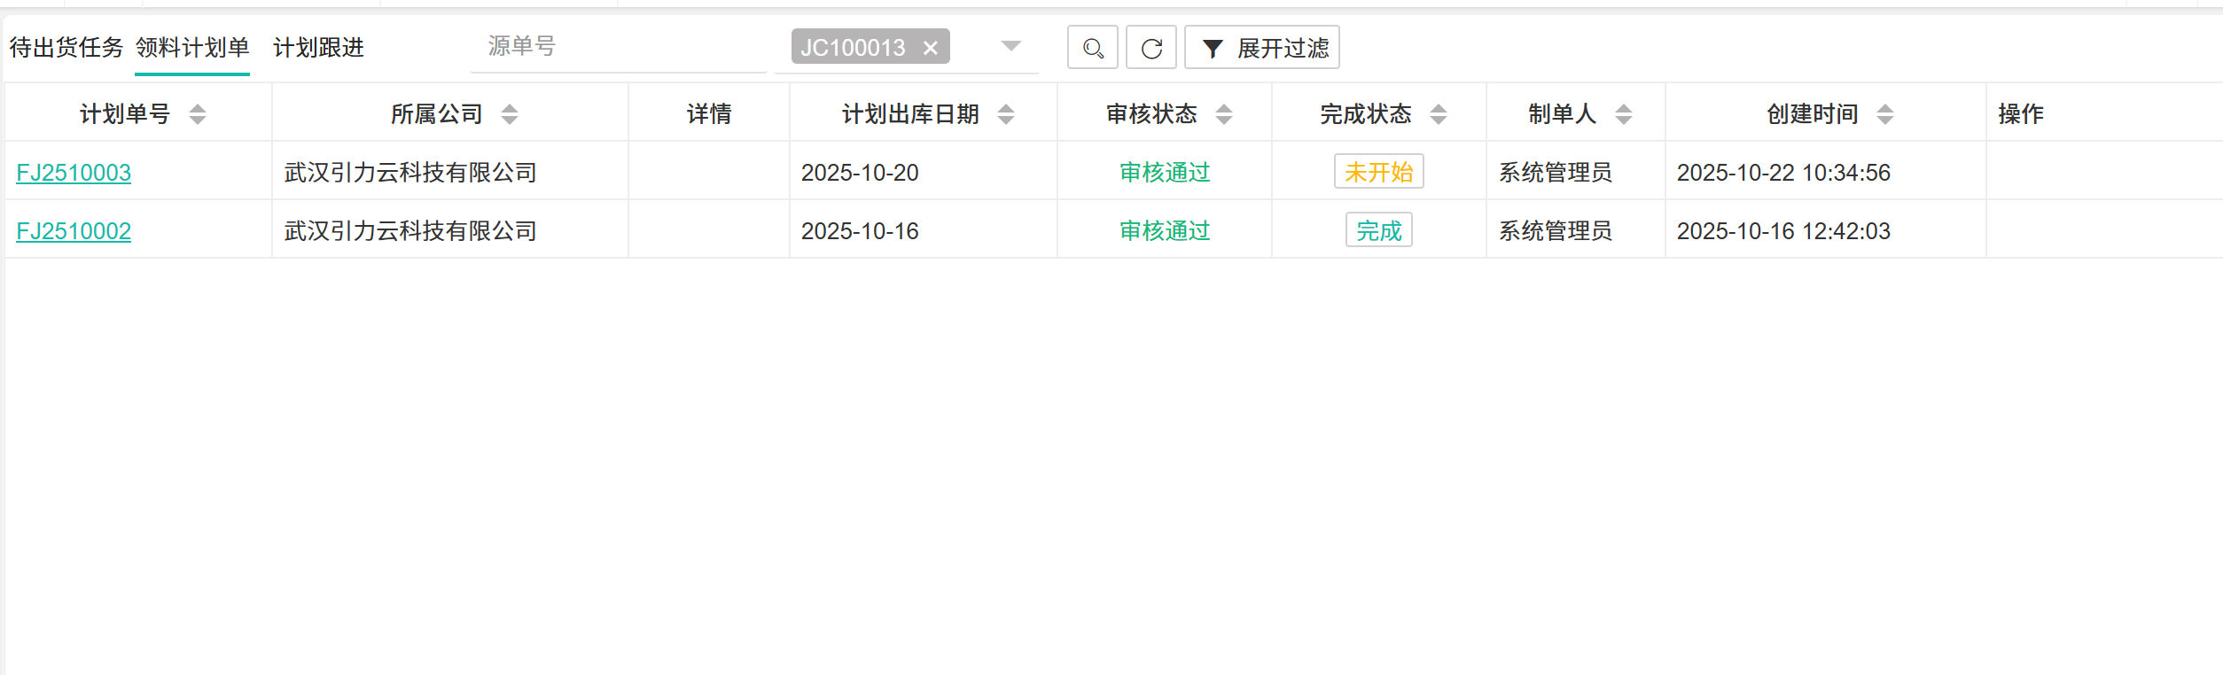Sort by 计划单号 column arrows
This screenshot has height=675, width=2223.
pyautogui.click(x=198, y=114)
